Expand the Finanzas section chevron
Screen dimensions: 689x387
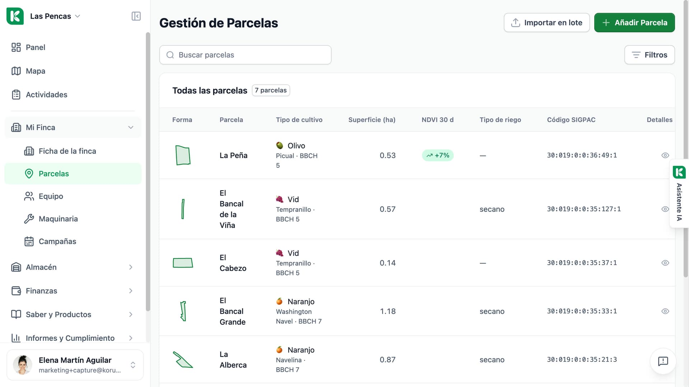click(x=131, y=291)
